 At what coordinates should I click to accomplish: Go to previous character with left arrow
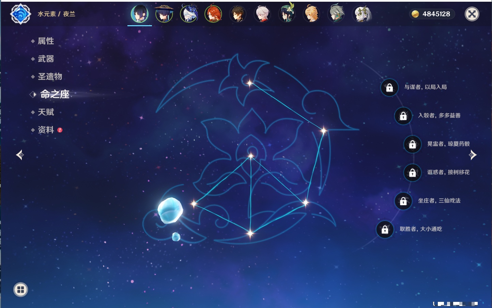tap(20, 155)
